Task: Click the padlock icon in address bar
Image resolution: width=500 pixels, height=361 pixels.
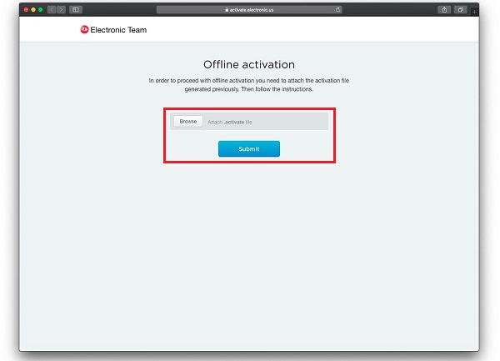Action: point(226,9)
